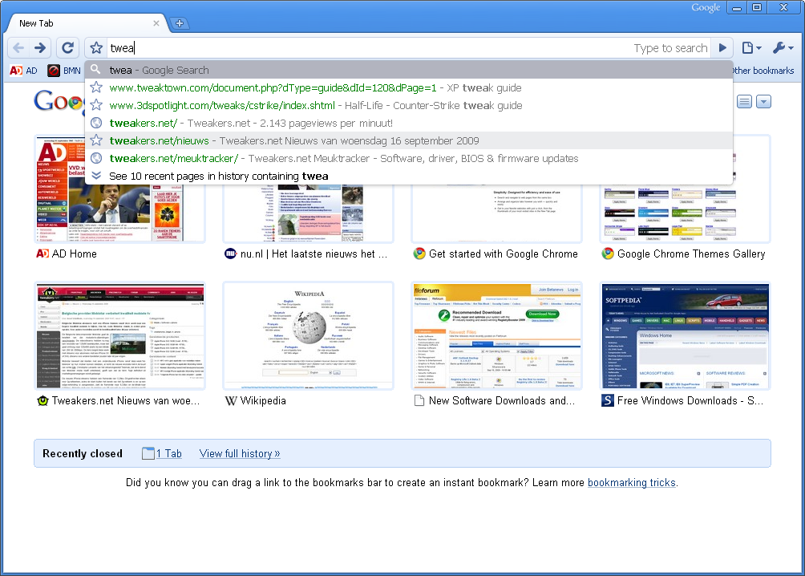Open the Google Chrome Themes Gallery thumbnail
Viewport: 805px width, 576px height.
(x=686, y=213)
